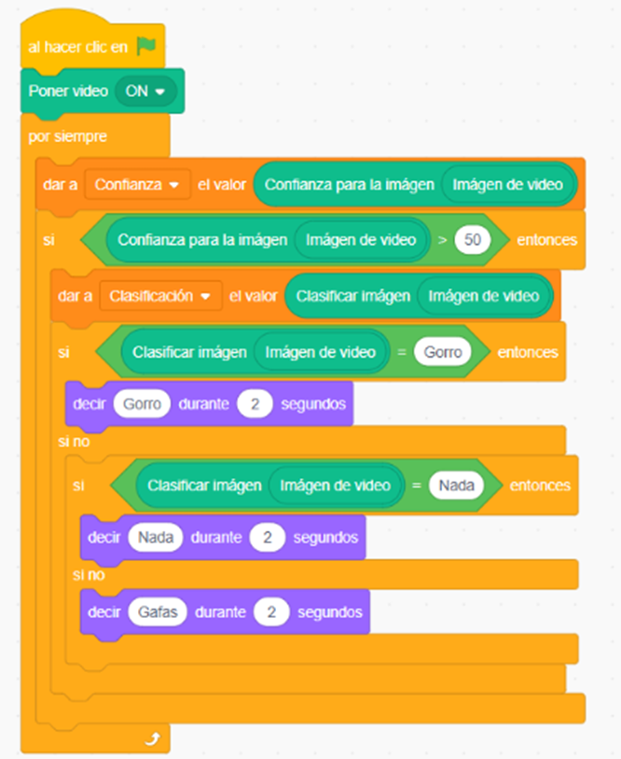Click the Gorro text in decir block

click(x=142, y=404)
